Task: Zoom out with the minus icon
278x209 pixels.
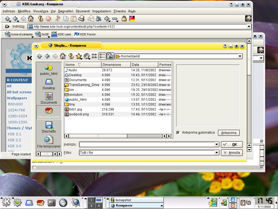Action: tap(115, 19)
